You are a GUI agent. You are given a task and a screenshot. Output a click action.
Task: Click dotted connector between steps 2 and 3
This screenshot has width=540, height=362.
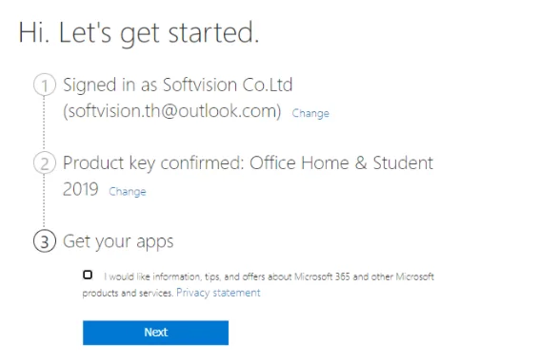(44, 201)
